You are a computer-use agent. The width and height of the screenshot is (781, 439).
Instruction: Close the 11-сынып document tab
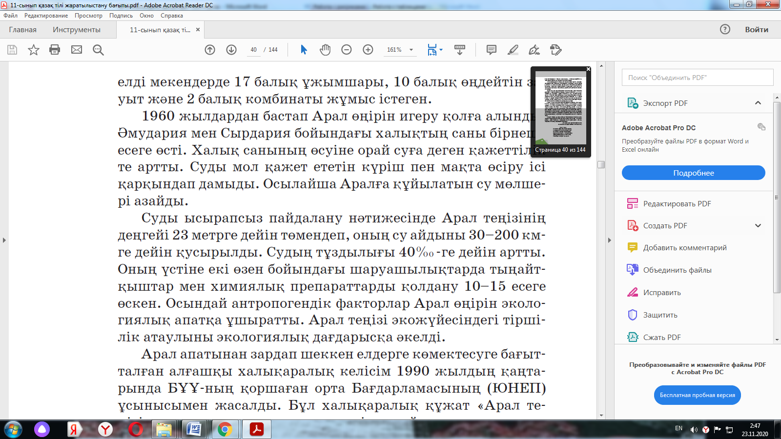[198, 29]
